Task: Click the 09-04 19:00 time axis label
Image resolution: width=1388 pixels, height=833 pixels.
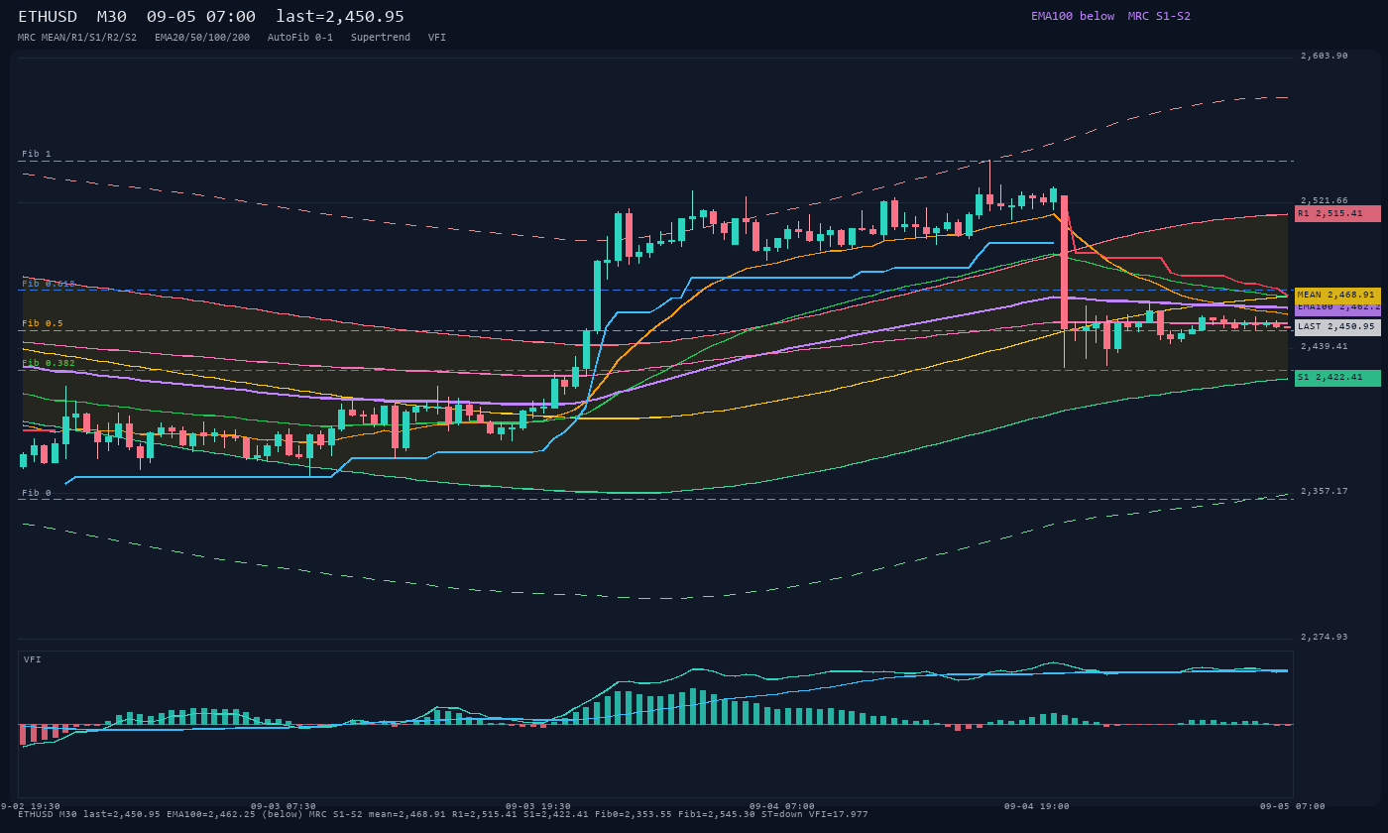Action: pyautogui.click(x=1037, y=806)
